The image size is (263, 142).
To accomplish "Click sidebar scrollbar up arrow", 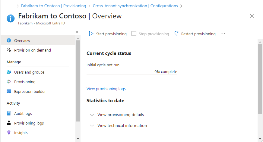I will pyautogui.click(x=78, y=38).
